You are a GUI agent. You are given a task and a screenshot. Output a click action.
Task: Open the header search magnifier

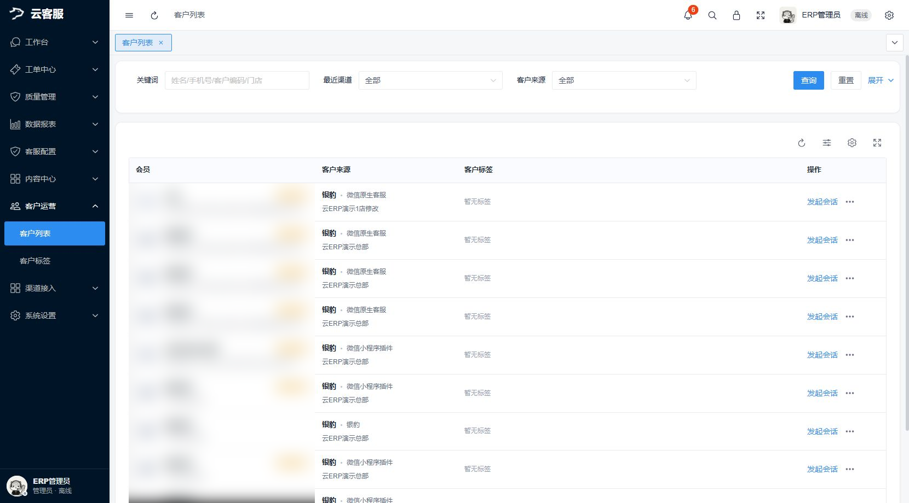pyautogui.click(x=712, y=15)
